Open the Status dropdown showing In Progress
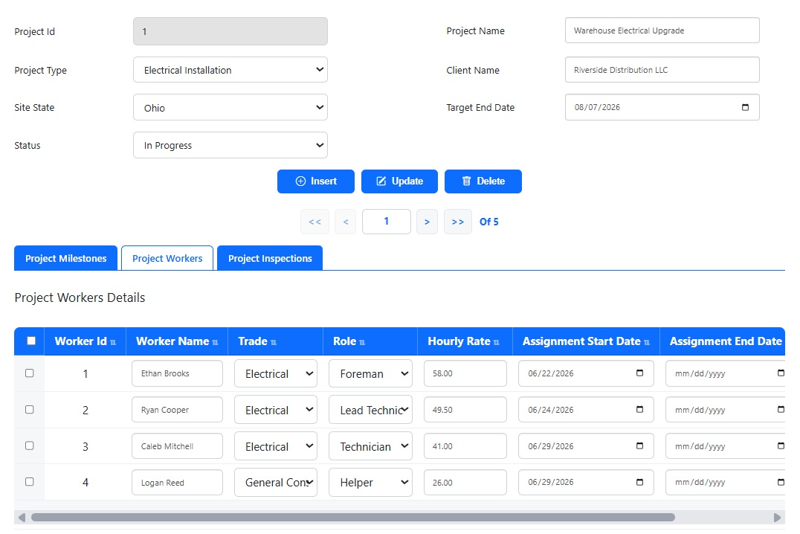This screenshot has height=534, width=800. tap(230, 145)
